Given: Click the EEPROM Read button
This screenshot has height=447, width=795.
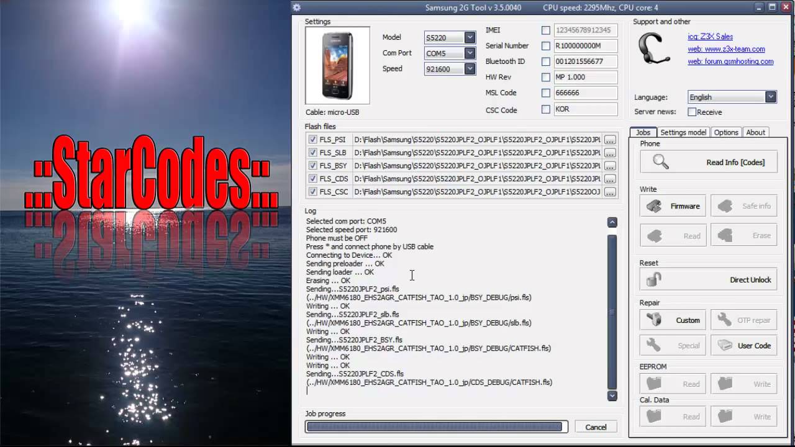Looking at the screenshot, I should tap(673, 384).
